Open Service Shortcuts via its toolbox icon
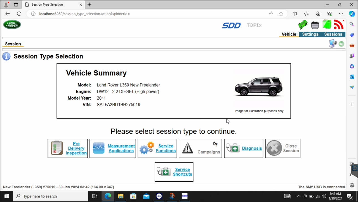The image size is (358, 202). [x=164, y=172]
